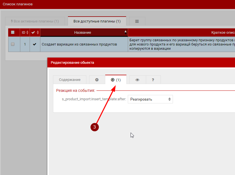Screen dimensions: 235x175
Task: Sort the table by ID column
Action: pyautogui.click(x=25, y=33)
